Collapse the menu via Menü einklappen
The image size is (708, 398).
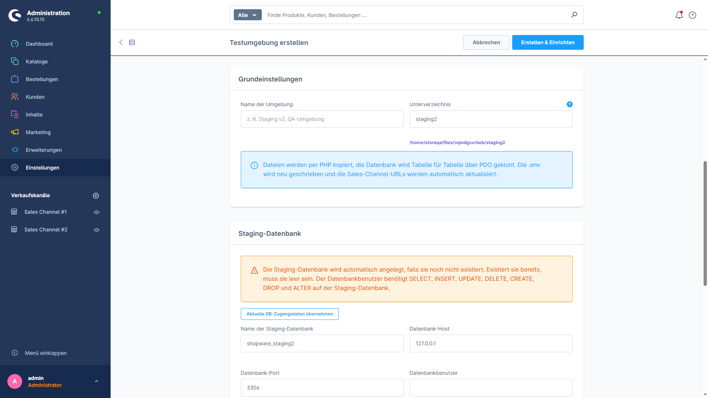pyautogui.click(x=39, y=353)
